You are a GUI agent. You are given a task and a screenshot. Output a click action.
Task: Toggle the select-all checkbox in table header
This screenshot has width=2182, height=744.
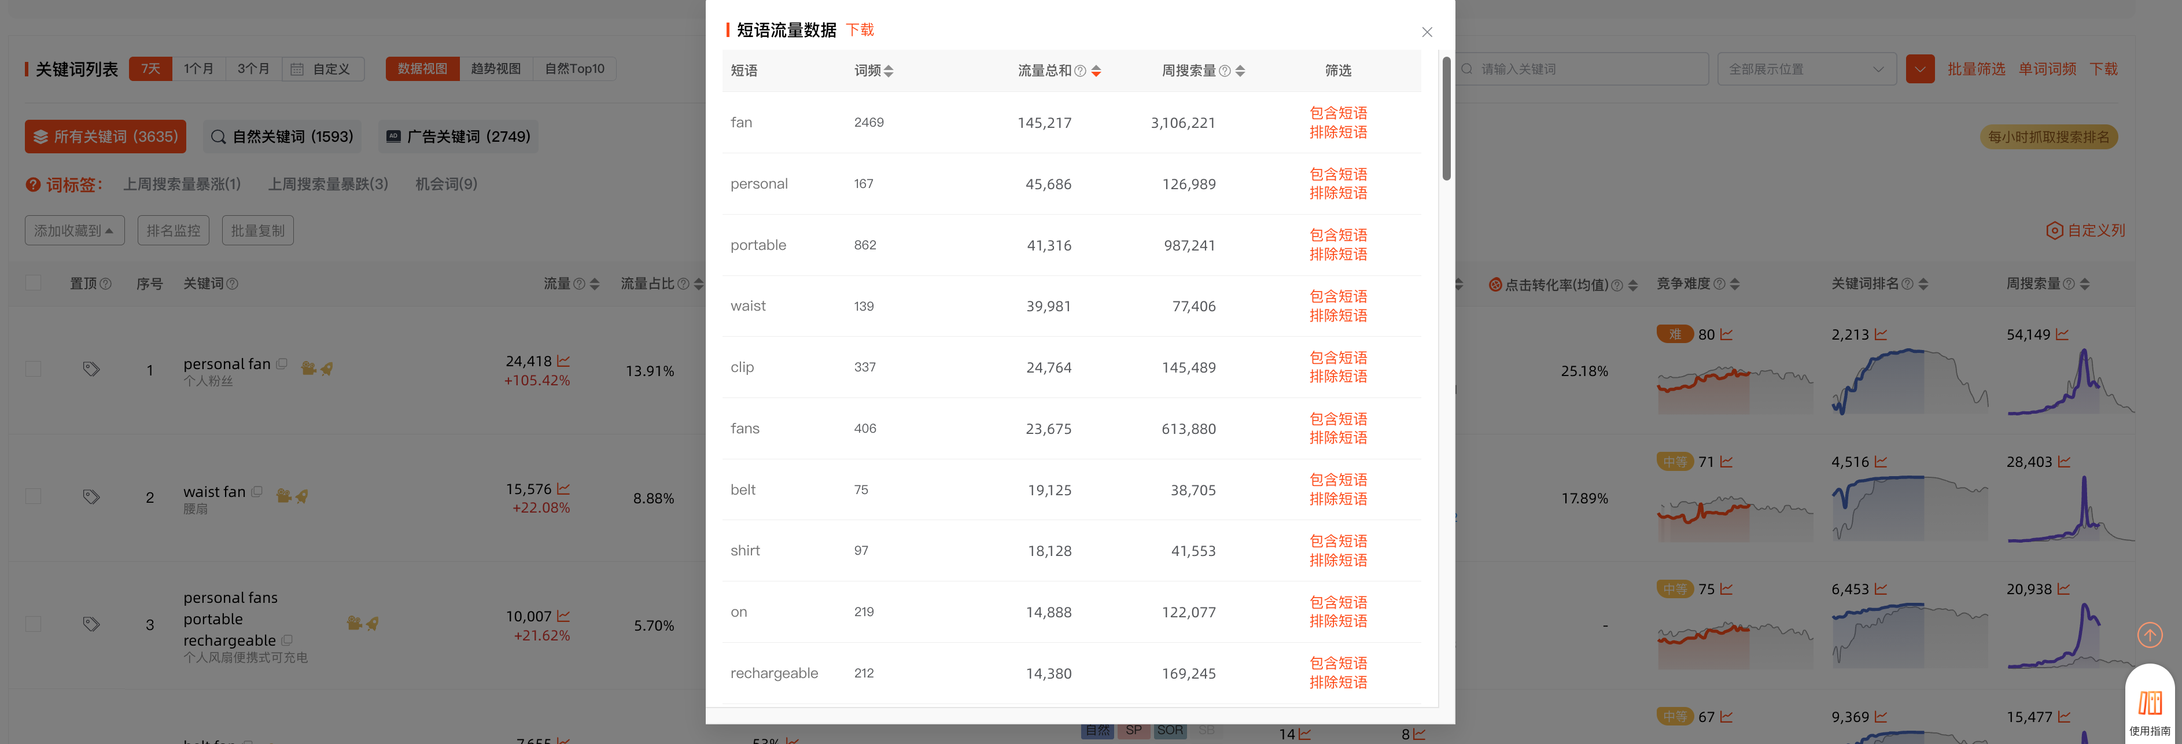coord(33,283)
